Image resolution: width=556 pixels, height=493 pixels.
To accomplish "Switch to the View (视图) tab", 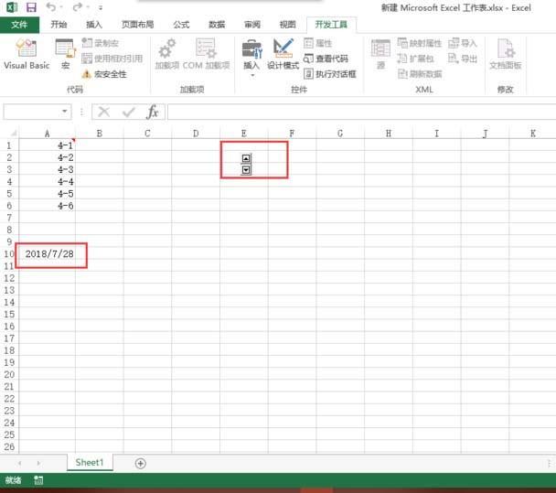I will point(287,25).
